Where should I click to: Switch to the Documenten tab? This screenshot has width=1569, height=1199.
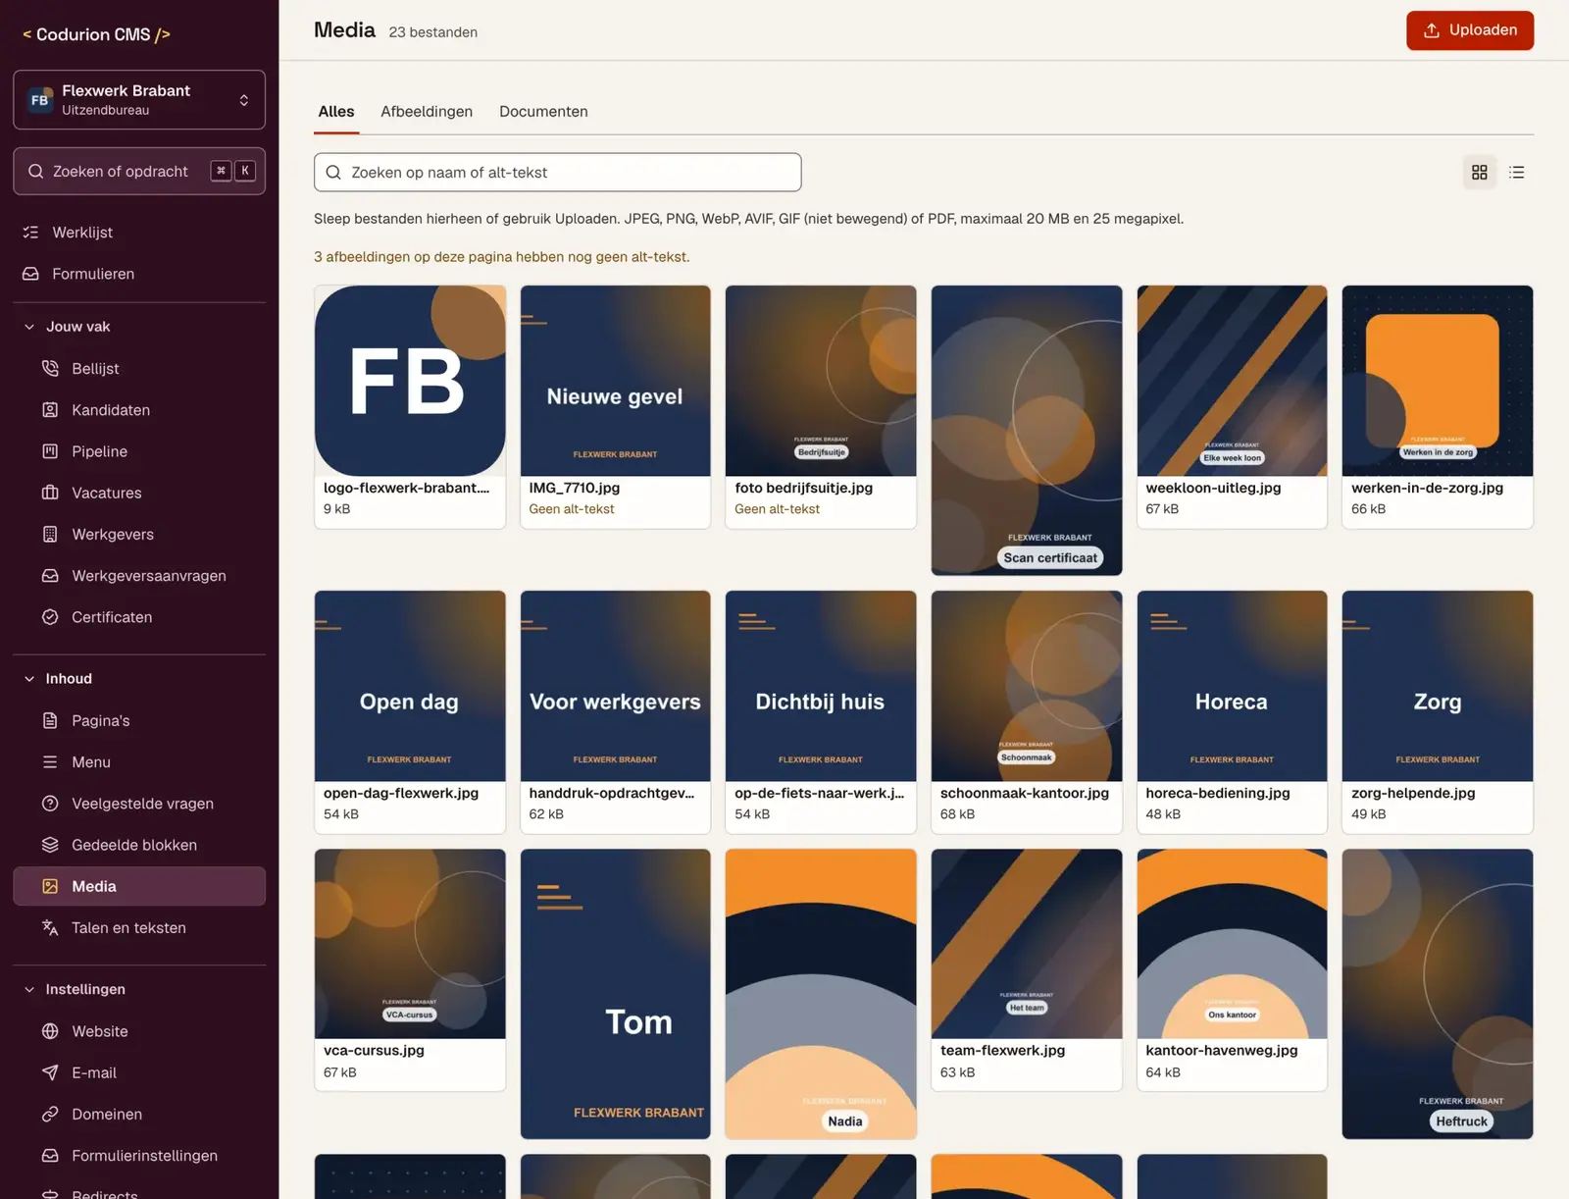[x=543, y=112]
